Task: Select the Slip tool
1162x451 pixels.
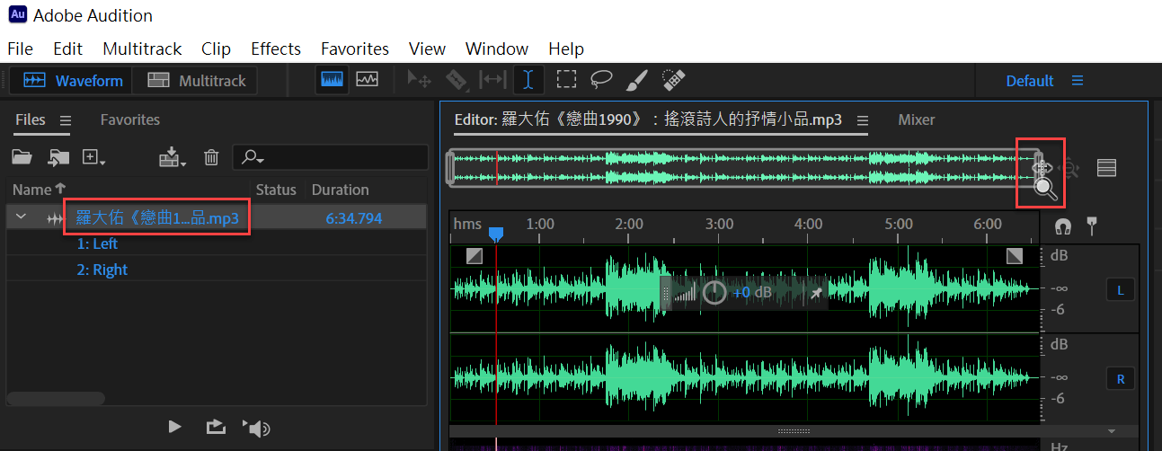Action: tap(492, 80)
